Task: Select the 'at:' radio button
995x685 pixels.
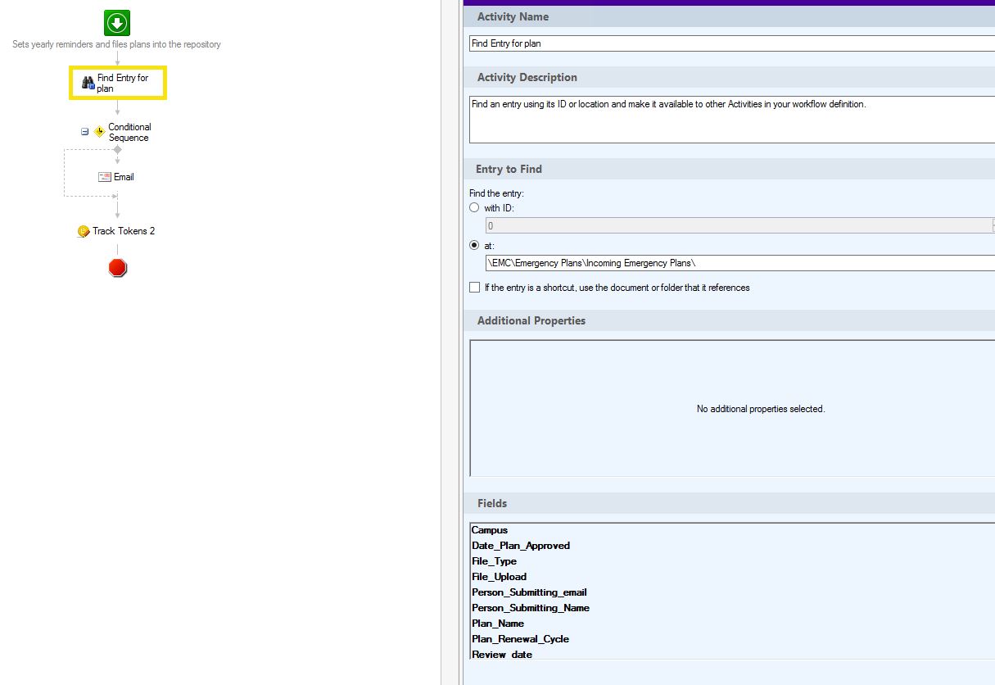Action: click(474, 245)
